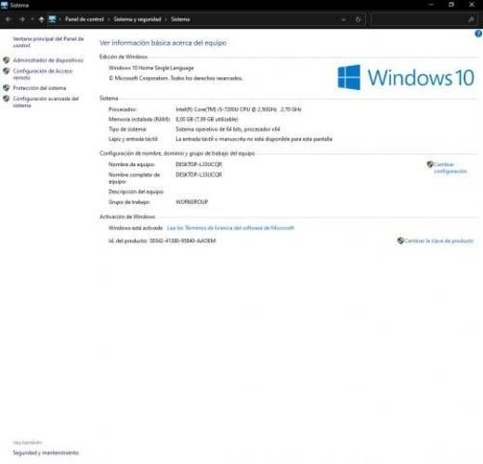Click shield icon next to Cambiar configuración
The width and height of the screenshot is (483, 464).
tap(430, 164)
